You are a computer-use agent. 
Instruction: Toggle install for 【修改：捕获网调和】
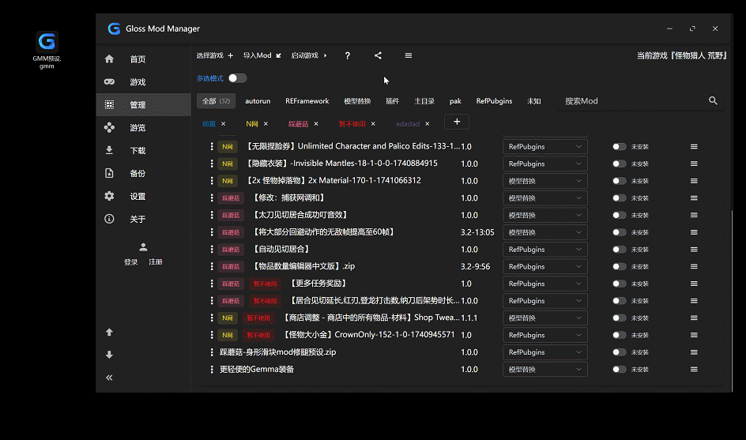pyautogui.click(x=619, y=197)
